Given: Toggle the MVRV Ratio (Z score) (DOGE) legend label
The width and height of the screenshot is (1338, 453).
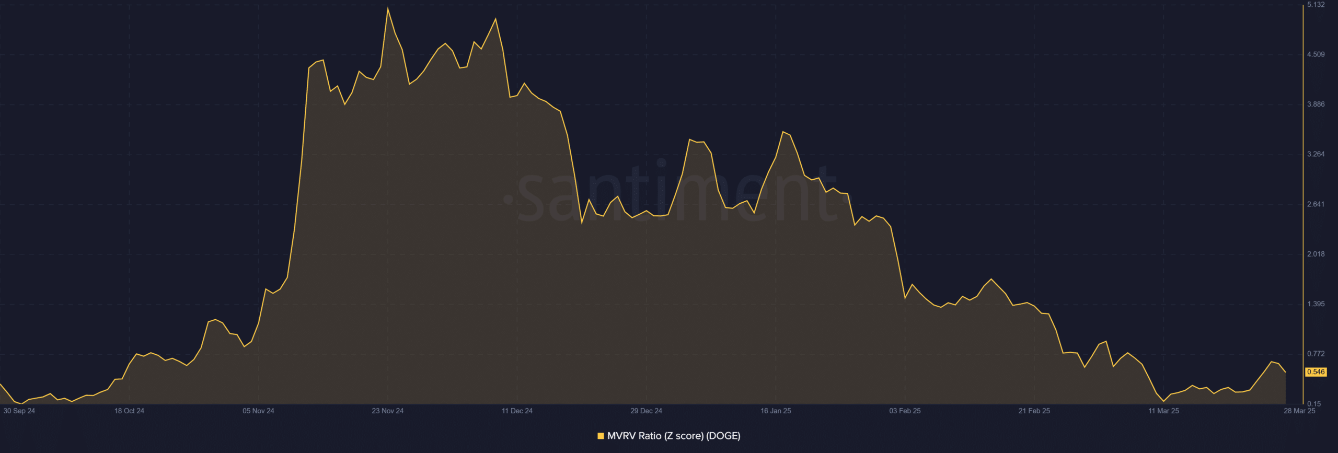Looking at the screenshot, I should (x=673, y=436).
